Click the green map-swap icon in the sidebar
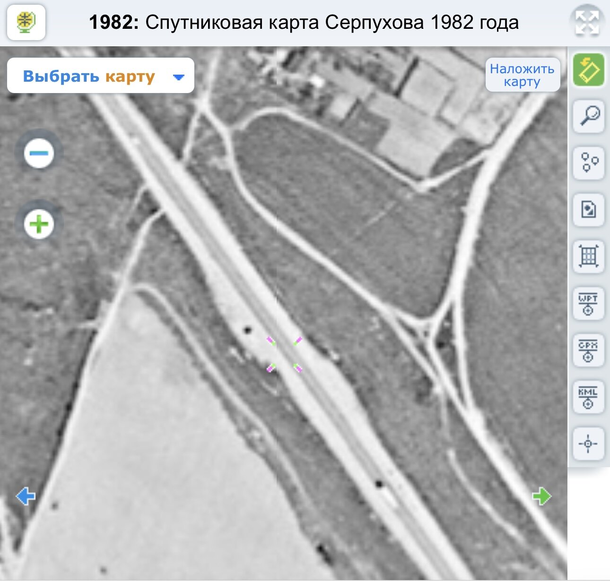This screenshot has height=581, width=610. (x=588, y=70)
